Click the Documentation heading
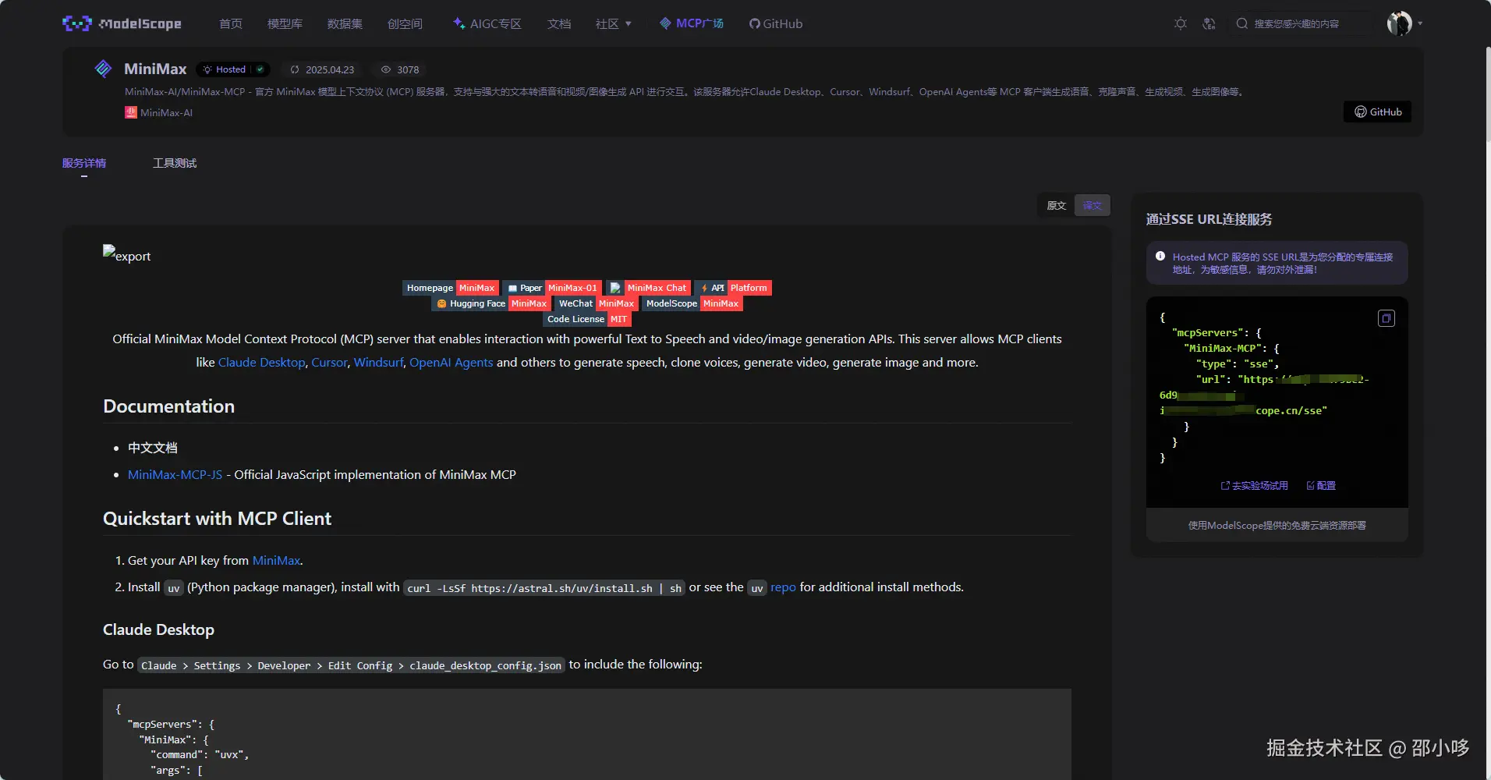The height and width of the screenshot is (780, 1491). (x=168, y=406)
